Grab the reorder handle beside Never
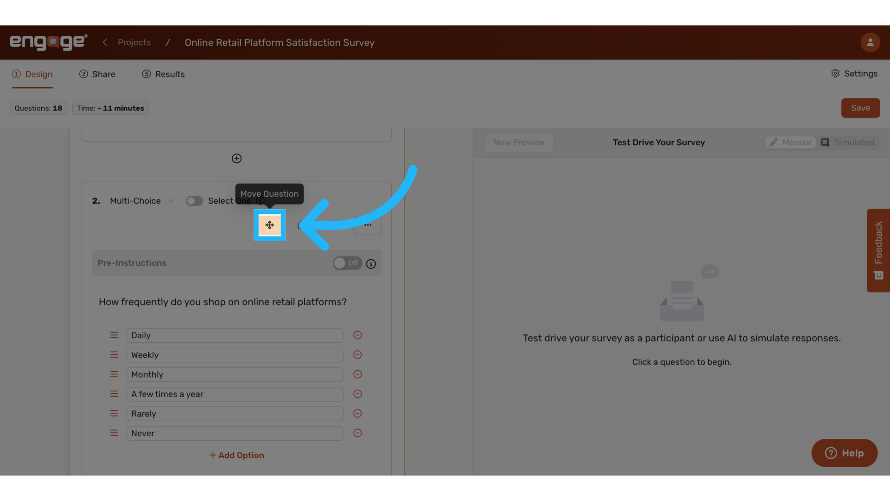This screenshot has width=890, height=501. [x=114, y=433]
